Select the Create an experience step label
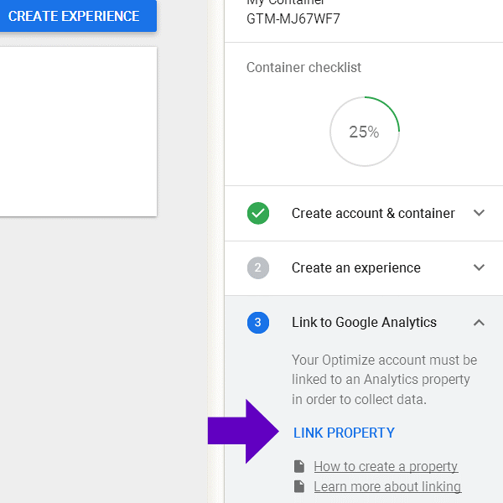The height and width of the screenshot is (503, 503). point(356,268)
